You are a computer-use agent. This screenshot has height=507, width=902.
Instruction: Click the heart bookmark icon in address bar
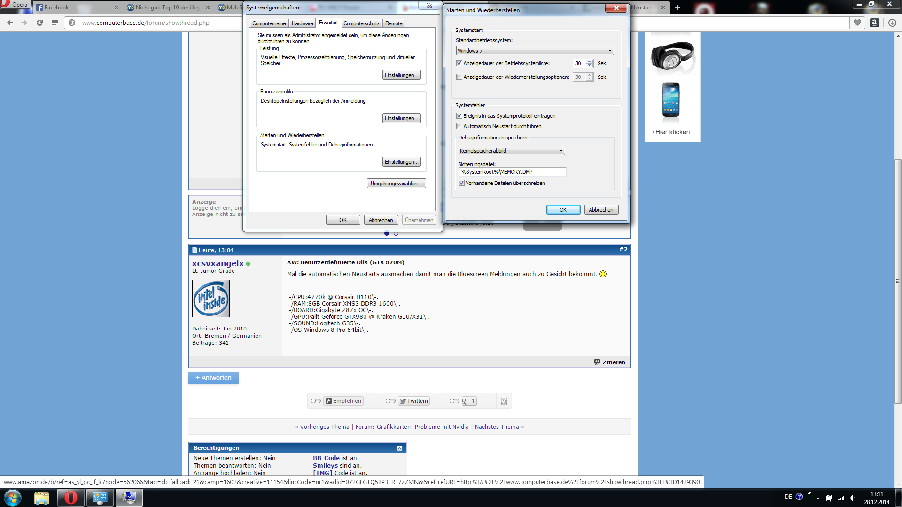857,23
